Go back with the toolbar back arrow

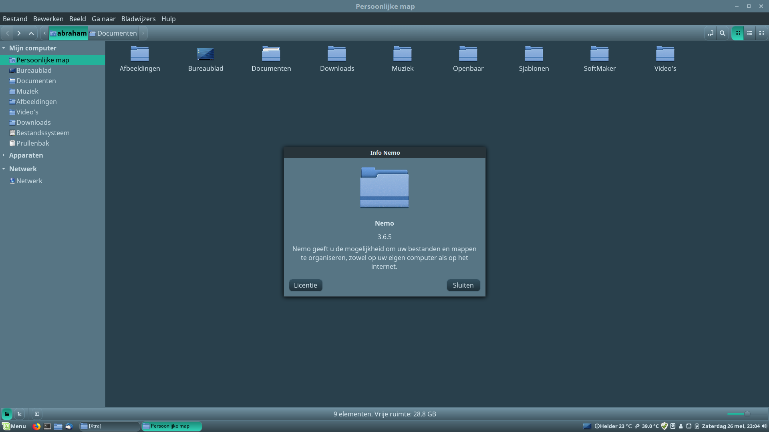[7, 33]
